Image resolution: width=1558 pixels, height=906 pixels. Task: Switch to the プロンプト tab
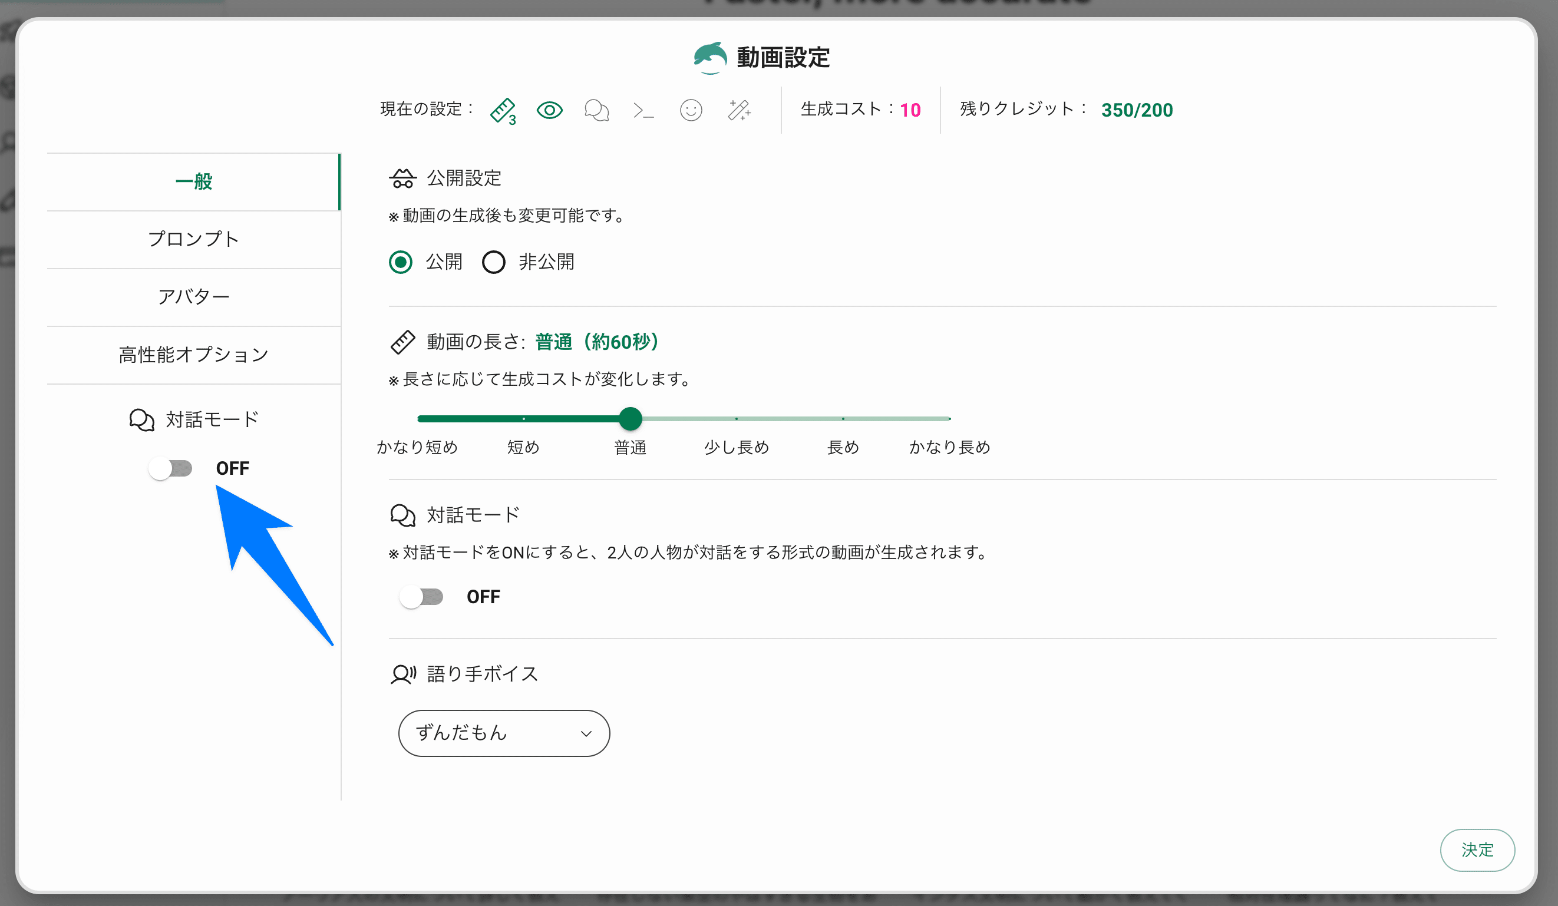tap(193, 239)
